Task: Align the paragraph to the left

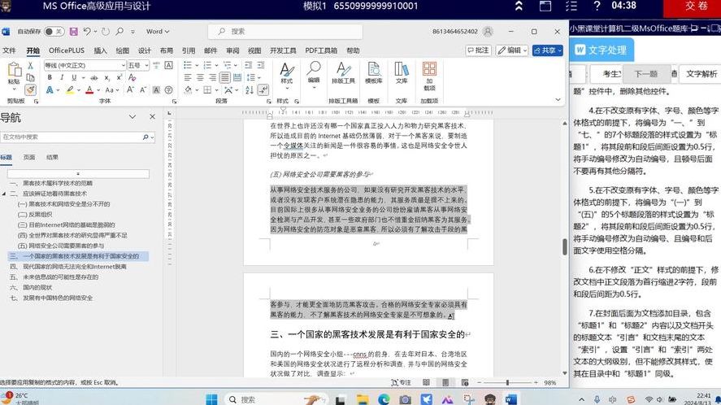Action: [x=188, y=78]
